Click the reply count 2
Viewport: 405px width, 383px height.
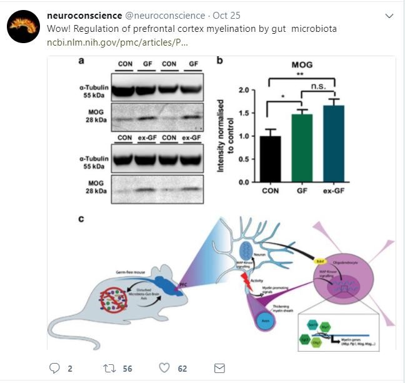(x=69, y=369)
